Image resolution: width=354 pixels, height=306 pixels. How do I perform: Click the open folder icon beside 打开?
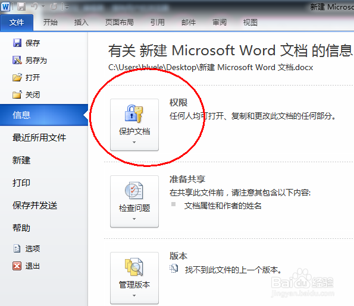pyautogui.click(x=17, y=77)
